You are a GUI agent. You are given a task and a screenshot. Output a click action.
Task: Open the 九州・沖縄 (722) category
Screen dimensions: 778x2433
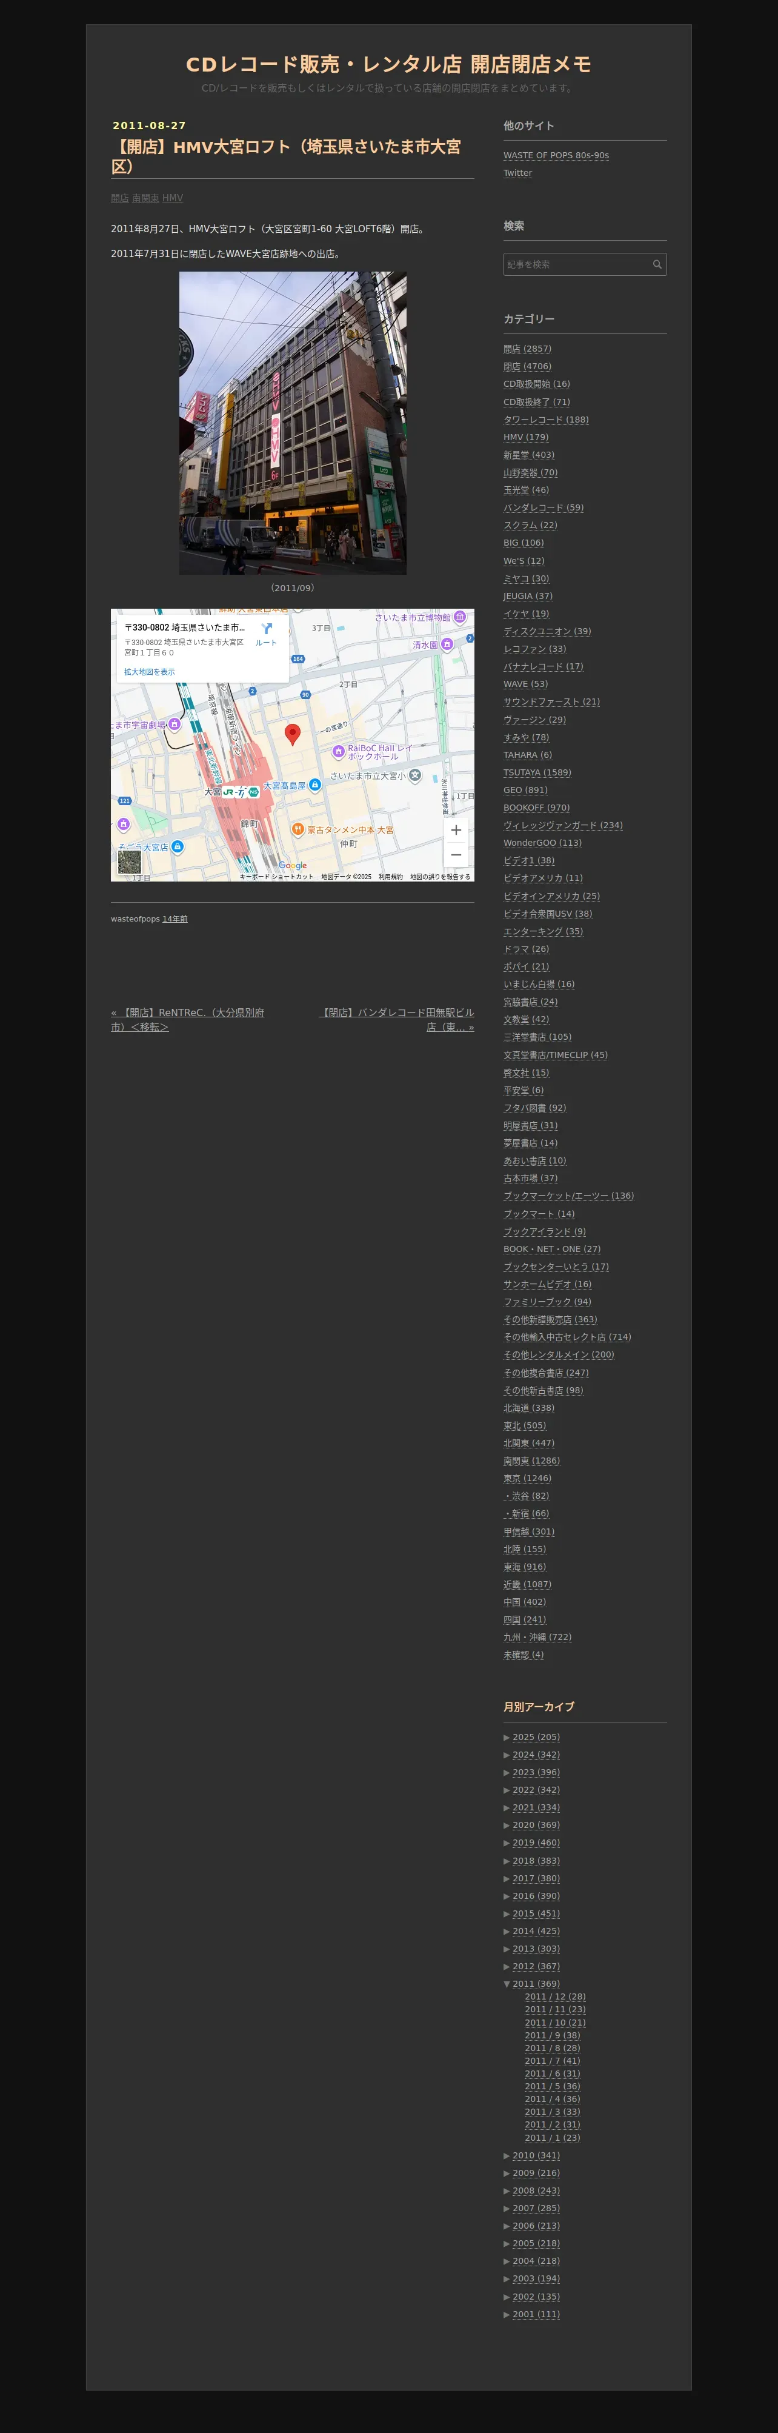pos(537,1637)
